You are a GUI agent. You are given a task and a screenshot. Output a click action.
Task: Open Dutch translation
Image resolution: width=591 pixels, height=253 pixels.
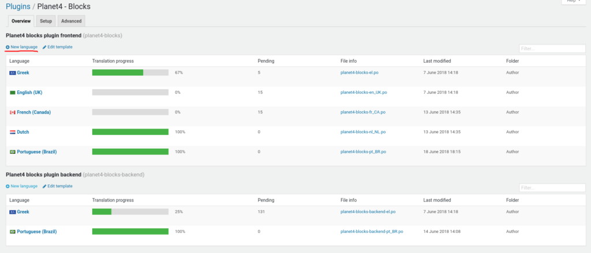point(23,132)
